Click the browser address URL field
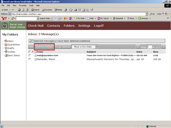Image resolution: width=171 pixels, height=128 pixels. [77, 14]
